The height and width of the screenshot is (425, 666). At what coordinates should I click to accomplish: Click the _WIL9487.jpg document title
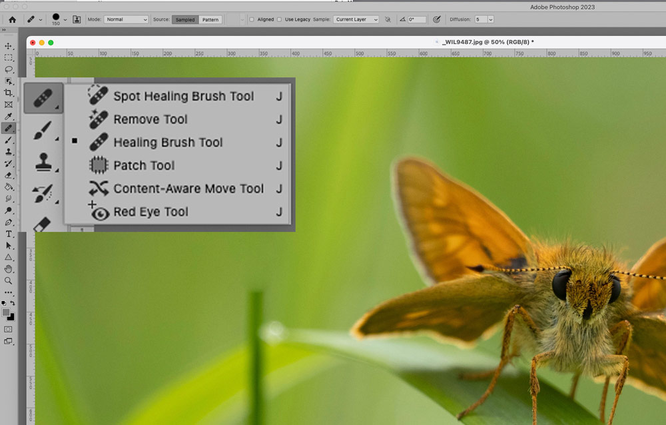[488, 42]
